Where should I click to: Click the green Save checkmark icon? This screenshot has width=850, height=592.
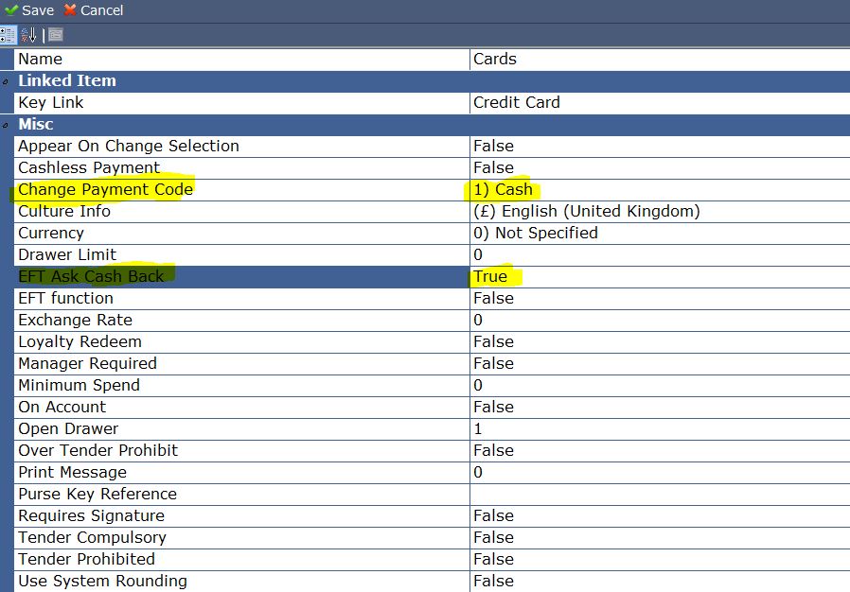click(x=10, y=9)
